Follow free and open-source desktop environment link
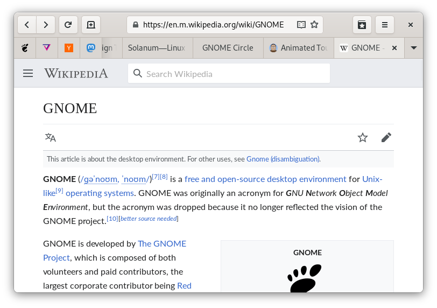Image resolution: width=437 pixels, height=308 pixels. (265, 179)
